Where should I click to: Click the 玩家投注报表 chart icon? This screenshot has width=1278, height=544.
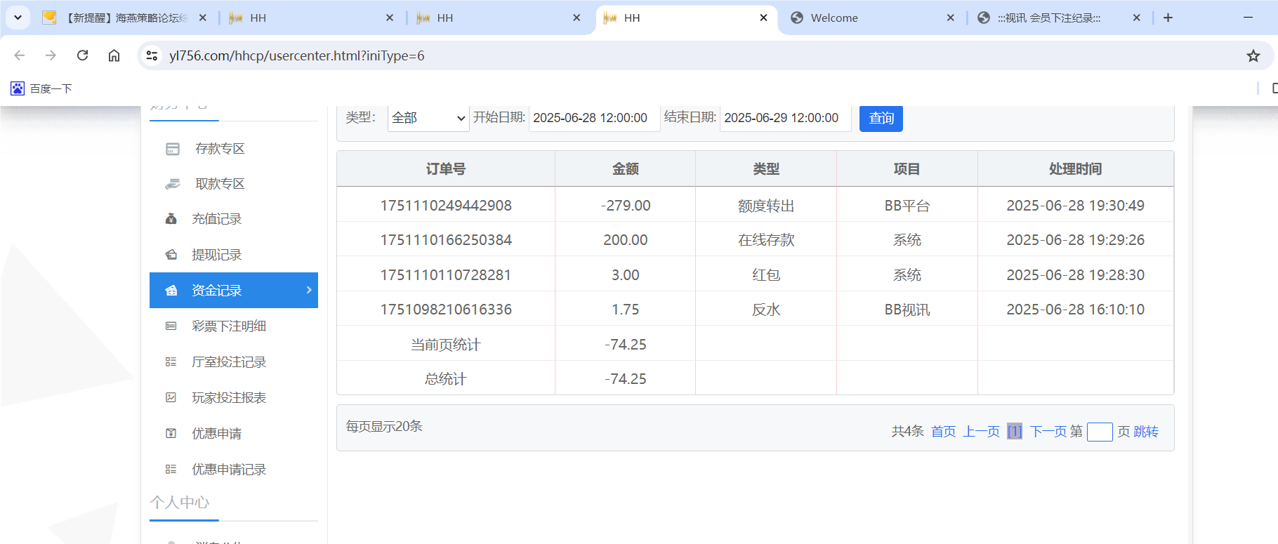coord(171,398)
